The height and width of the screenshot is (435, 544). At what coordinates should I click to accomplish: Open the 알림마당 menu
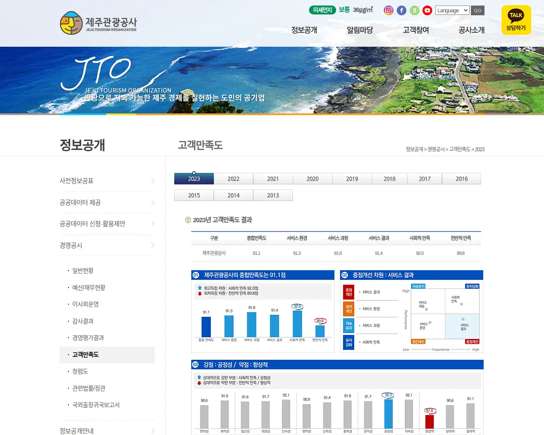click(359, 30)
